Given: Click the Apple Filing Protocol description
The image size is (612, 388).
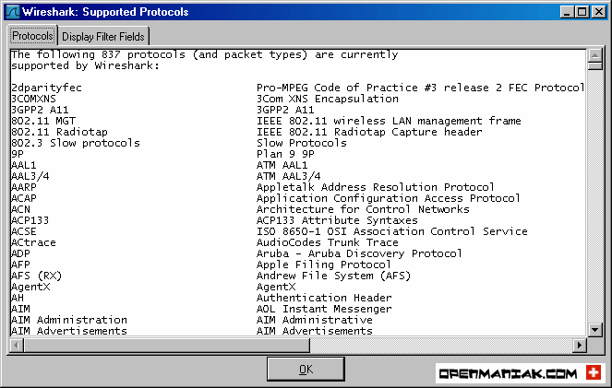Looking at the screenshot, I should point(324,265).
